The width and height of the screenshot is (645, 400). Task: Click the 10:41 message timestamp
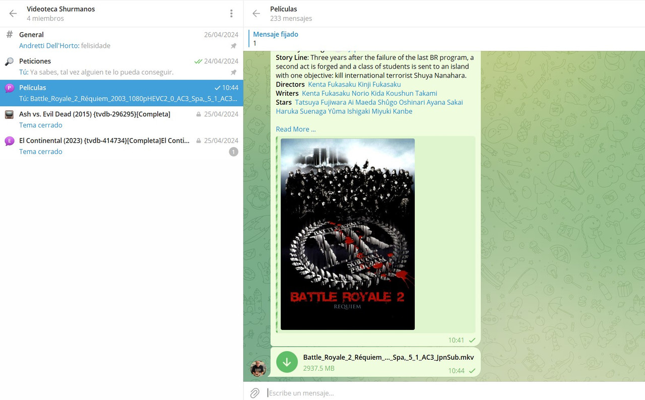456,341
